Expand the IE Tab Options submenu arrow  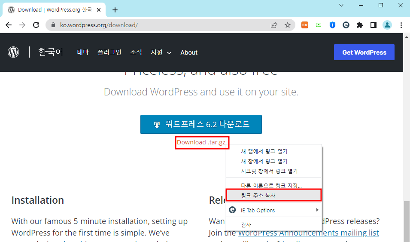point(317,210)
